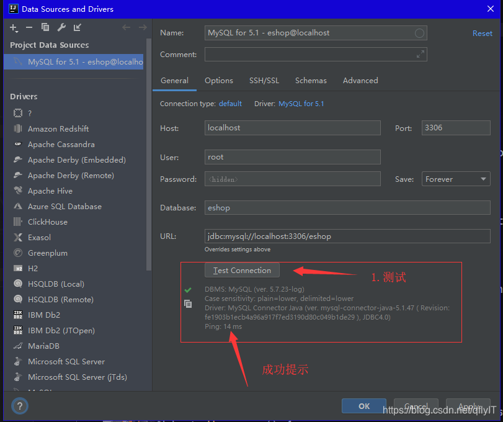503x422 pixels.
Task: Click the Test Connection button
Action: 242,270
